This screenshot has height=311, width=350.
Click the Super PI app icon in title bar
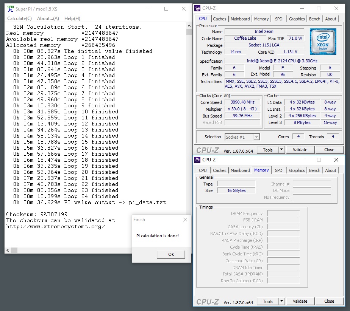click(x=11, y=9)
